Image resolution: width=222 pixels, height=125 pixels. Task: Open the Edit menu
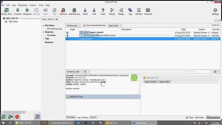pyautogui.click(x=8, y=5)
